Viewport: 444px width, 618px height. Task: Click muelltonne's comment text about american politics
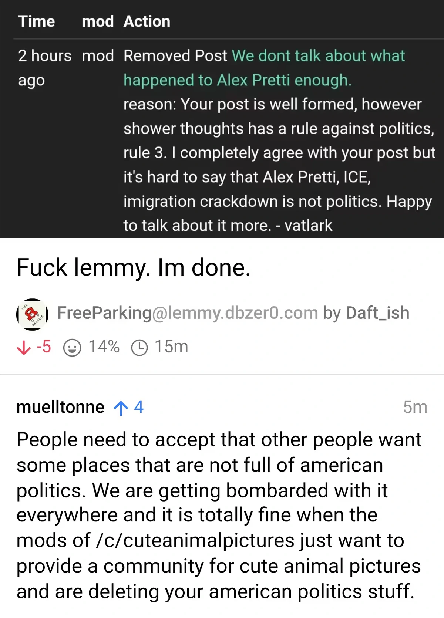219,515
